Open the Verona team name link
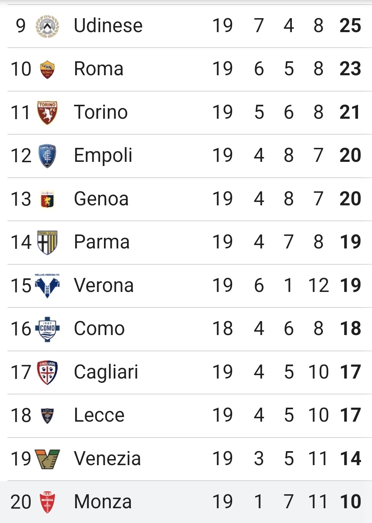Screen dimensions: 372x523 (104, 286)
